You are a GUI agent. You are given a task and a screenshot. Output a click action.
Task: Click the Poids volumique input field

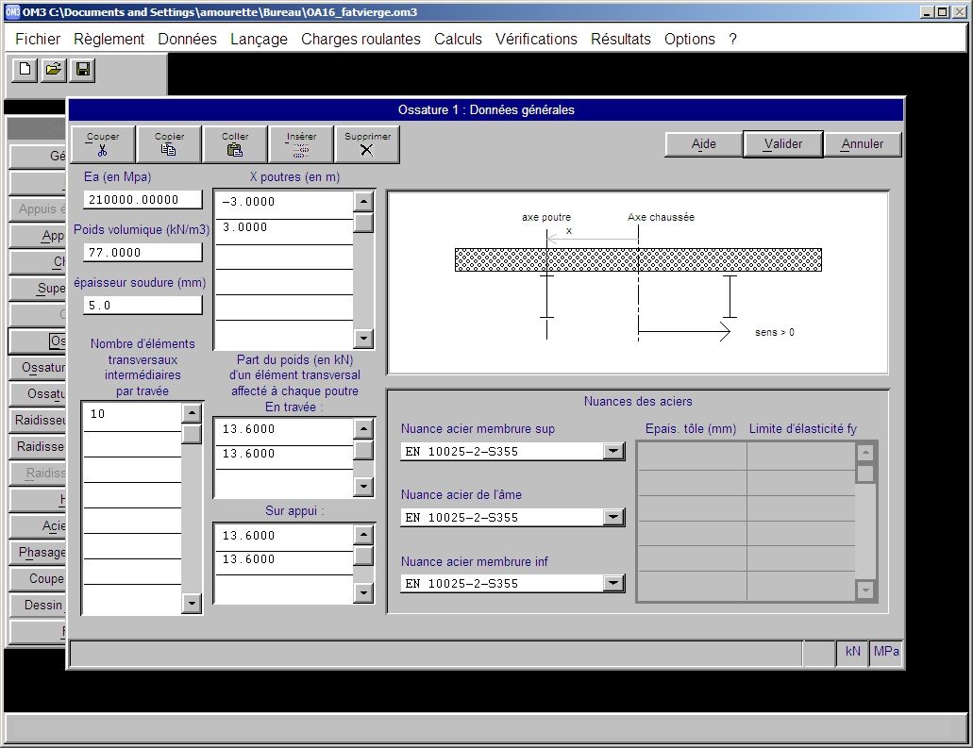(143, 253)
